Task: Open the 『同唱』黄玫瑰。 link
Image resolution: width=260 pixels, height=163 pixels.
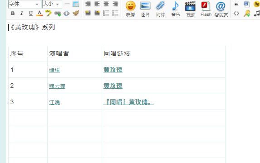Action: coord(129,102)
